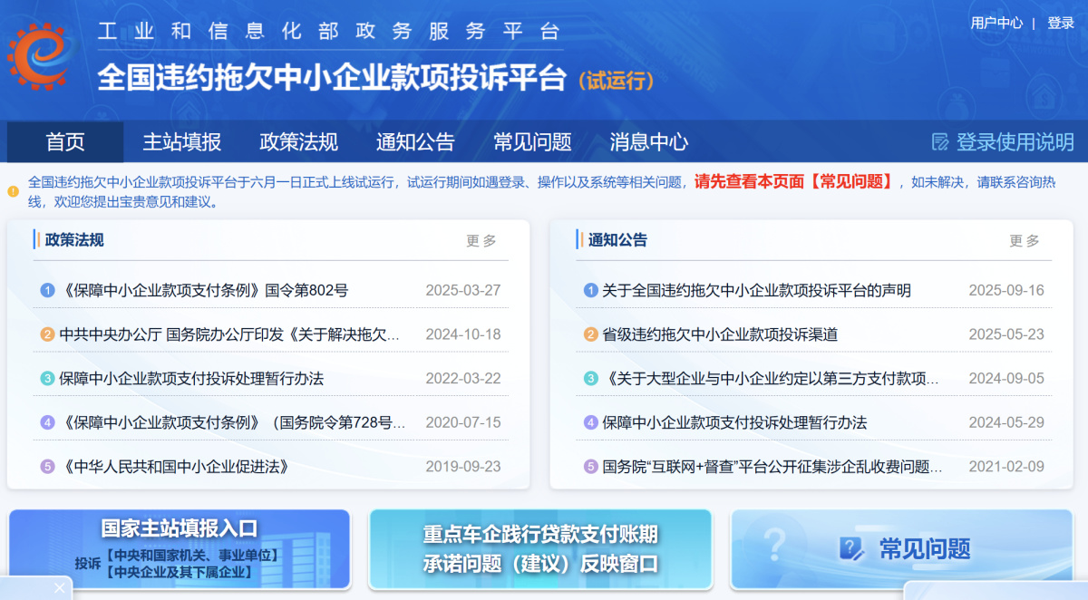Click the number 5 badge in 通知公告 list
The image size is (1088, 600).
pyautogui.click(x=591, y=467)
